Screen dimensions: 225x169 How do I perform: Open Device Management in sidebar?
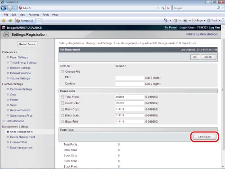pos(22,137)
